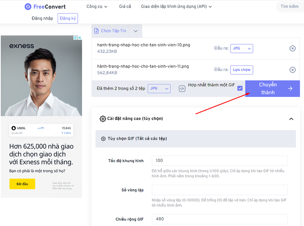Screen dimensions: 304x226
Task: Open the Giao diện lập trình ứng dụng menu
Action: 176,6
